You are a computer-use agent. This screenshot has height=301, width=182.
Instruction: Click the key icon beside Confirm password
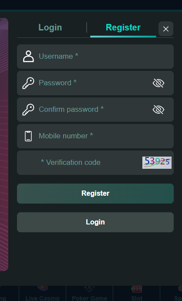click(x=28, y=110)
